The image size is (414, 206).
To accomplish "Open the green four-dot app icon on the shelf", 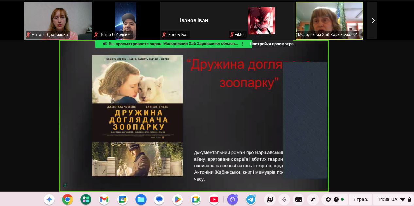I will click(86, 199).
